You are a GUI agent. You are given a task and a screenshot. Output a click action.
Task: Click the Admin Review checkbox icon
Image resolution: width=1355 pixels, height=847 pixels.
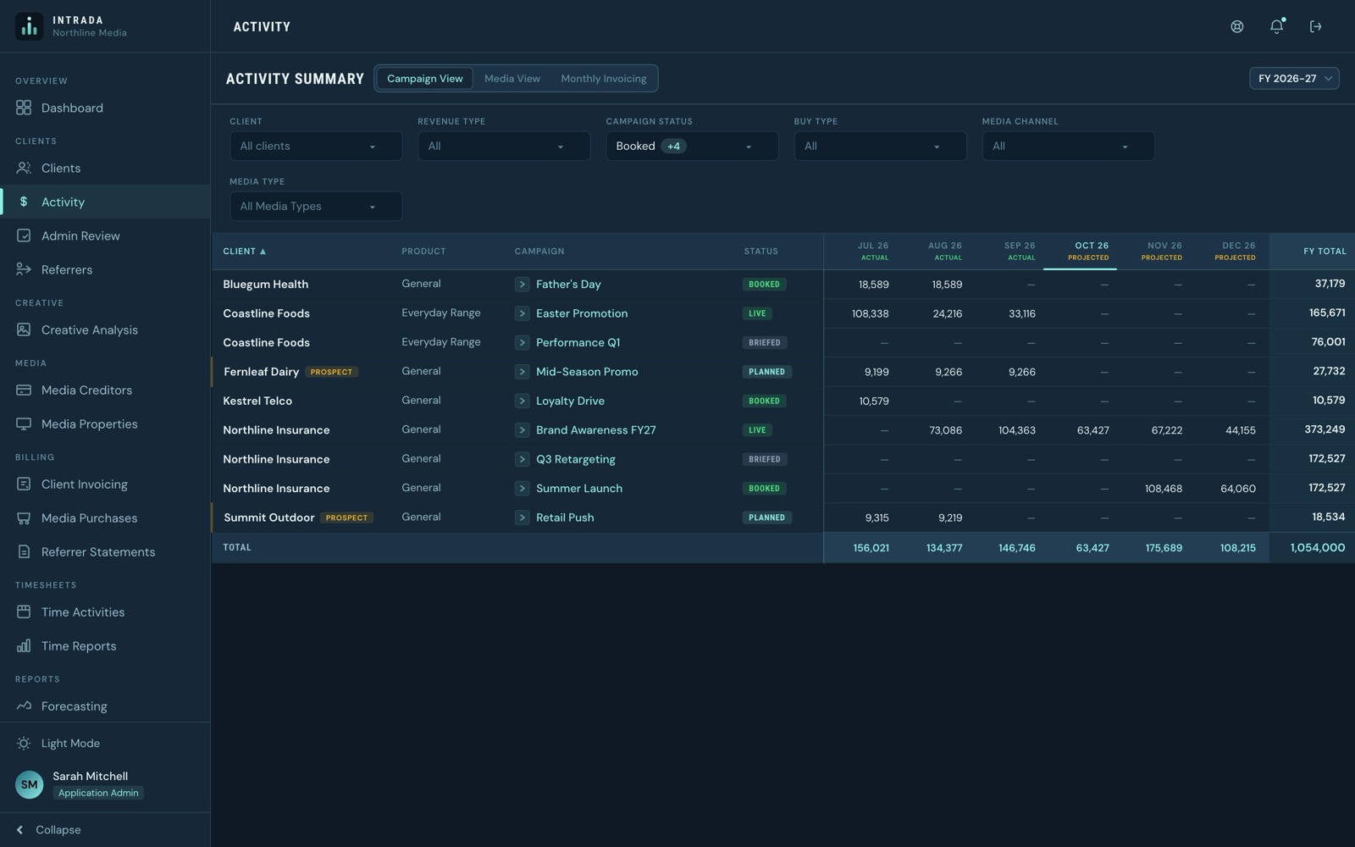tap(24, 235)
